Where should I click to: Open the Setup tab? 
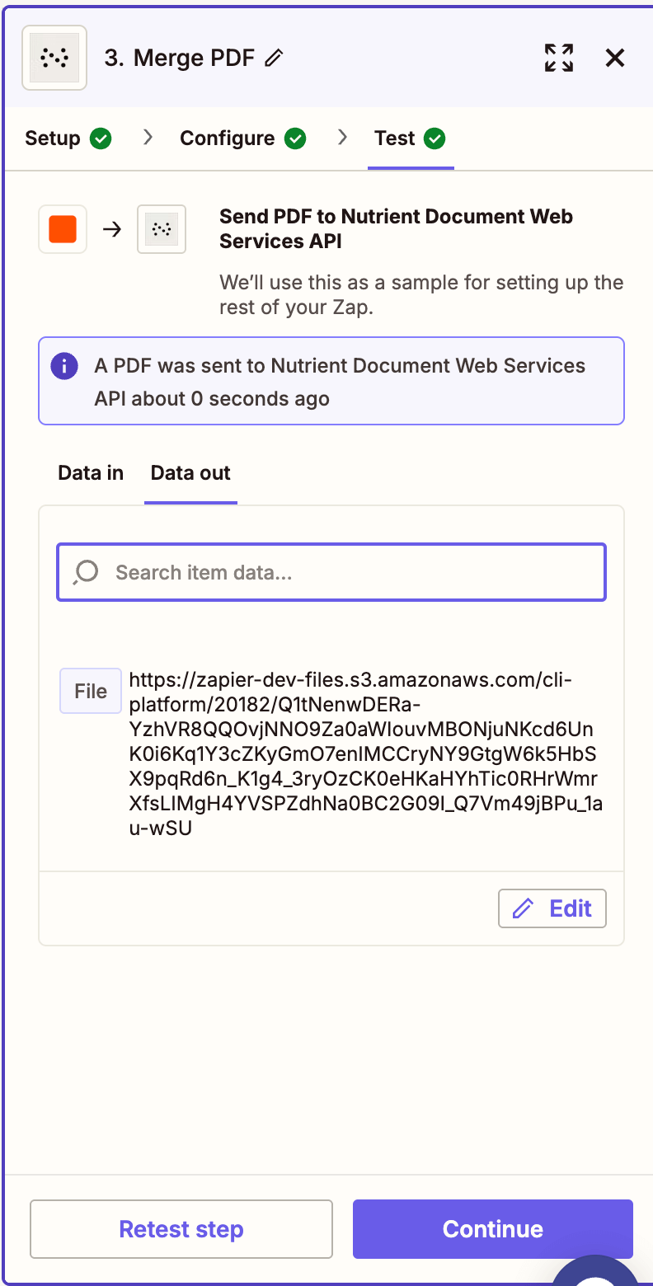click(53, 138)
